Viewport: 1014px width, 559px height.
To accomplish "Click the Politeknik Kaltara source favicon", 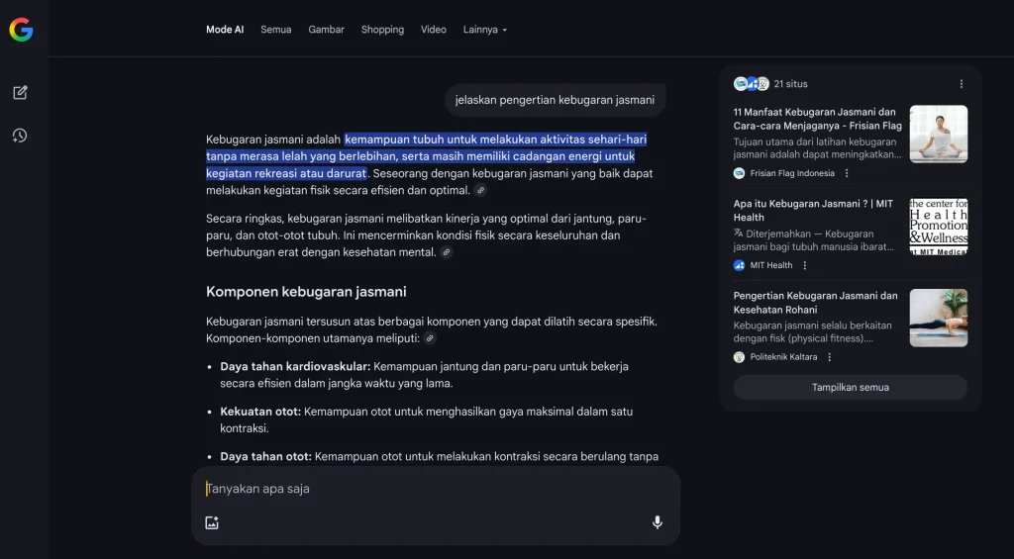I will coord(739,357).
